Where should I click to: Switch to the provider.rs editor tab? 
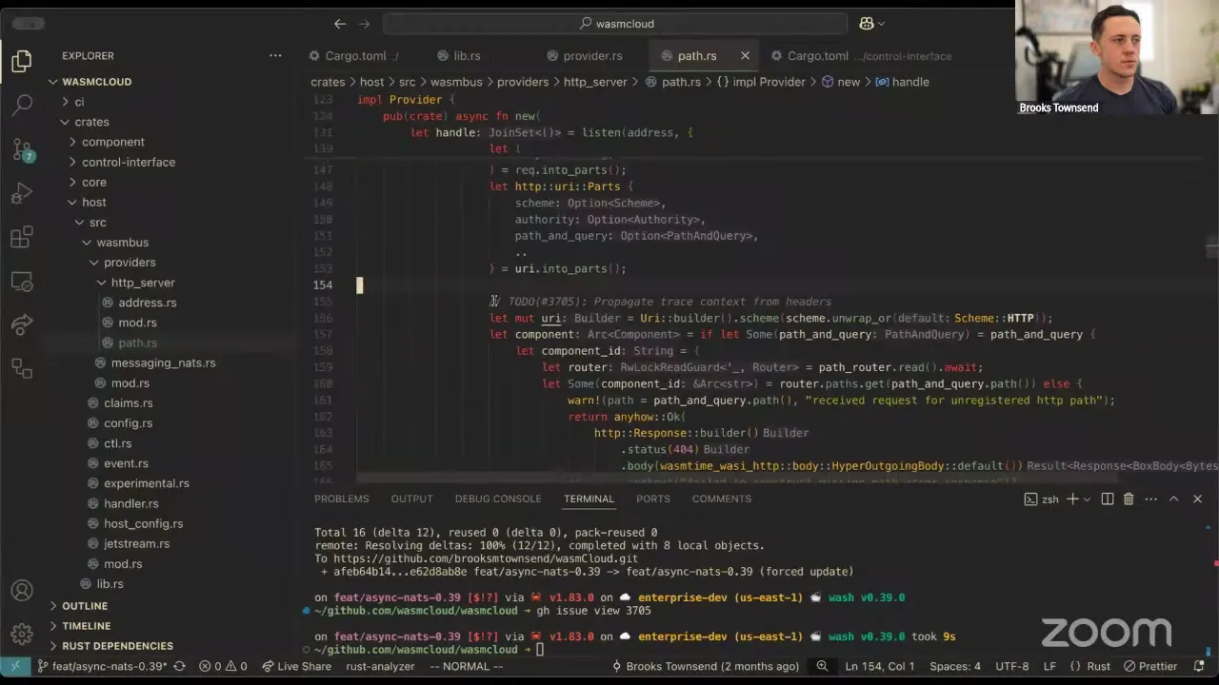[585, 56]
